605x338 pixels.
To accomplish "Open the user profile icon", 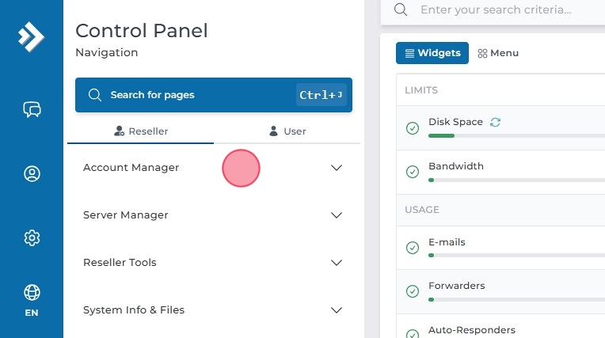I will pyautogui.click(x=32, y=174).
